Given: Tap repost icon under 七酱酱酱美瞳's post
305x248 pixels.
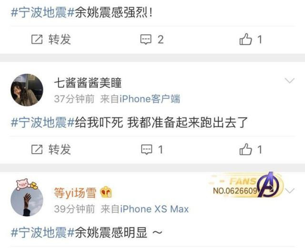Looking at the screenshot, I should click(x=37, y=149).
